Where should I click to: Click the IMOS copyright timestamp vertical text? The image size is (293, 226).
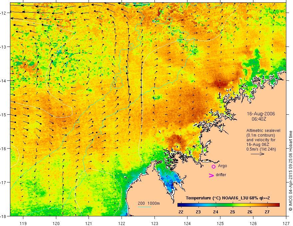coord(290,171)
